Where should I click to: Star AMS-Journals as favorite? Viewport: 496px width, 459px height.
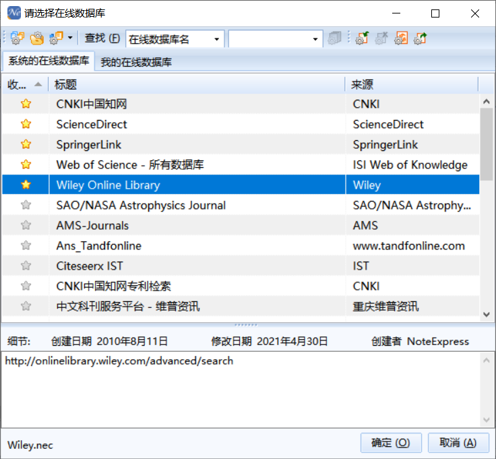(x=26, y=225)
